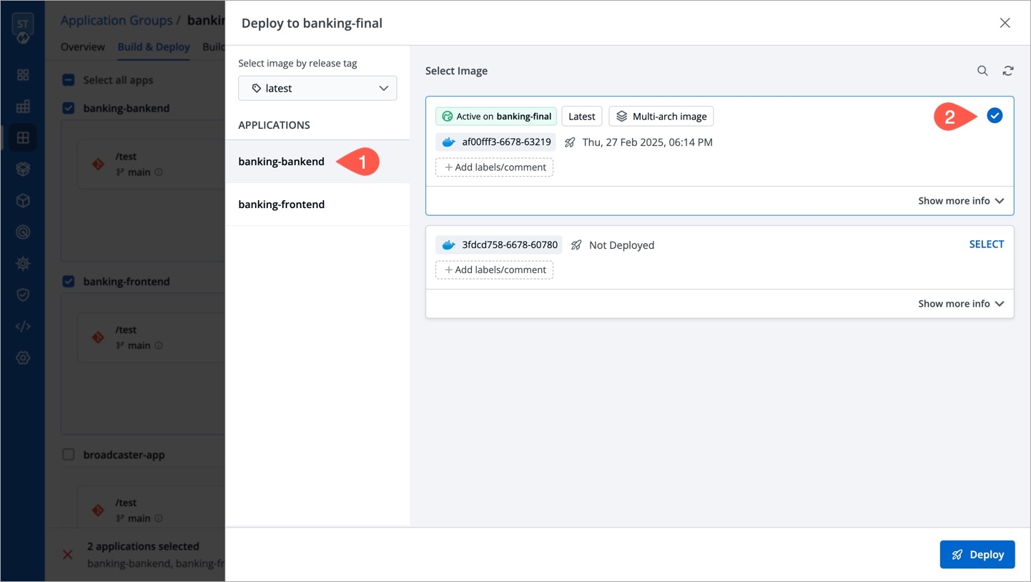Click the Application Groups icon in the sidebar
This screenshot has height=582, width=1031.
[23, 138]
